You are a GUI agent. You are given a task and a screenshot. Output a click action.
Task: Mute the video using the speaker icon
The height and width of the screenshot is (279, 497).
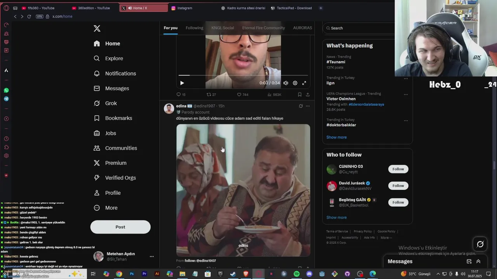coord(286,83)
